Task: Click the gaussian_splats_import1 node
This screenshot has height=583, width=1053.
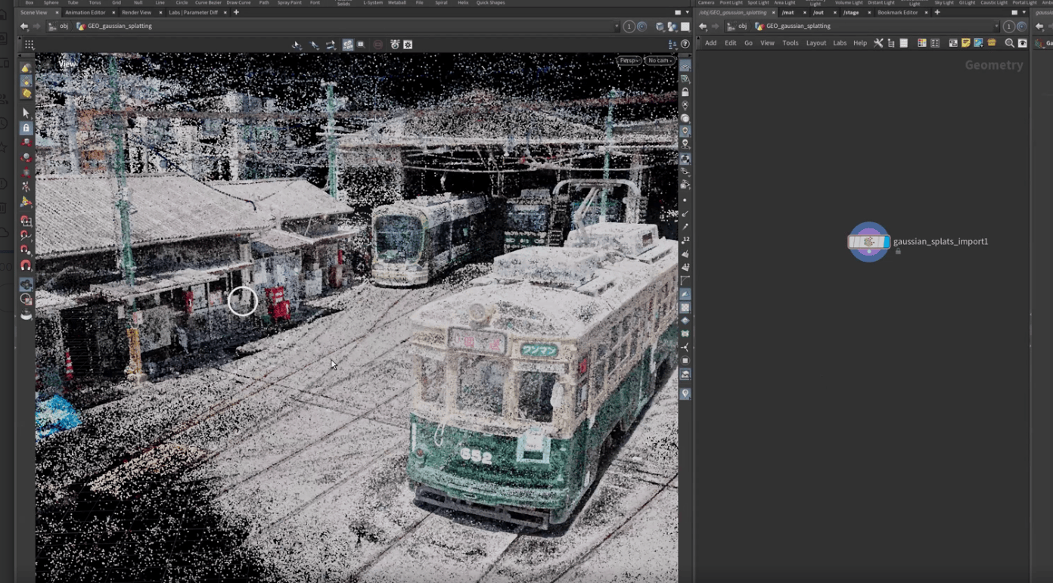Action: pyautogui.click(x=868, y=242)
